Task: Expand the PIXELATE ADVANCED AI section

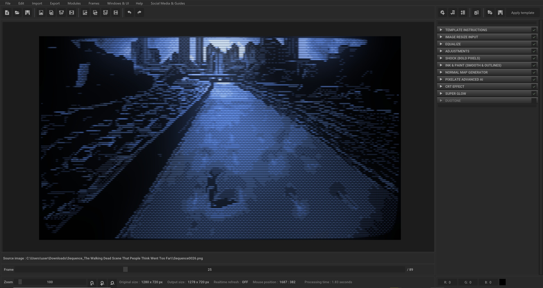Action: click(441, 79)
